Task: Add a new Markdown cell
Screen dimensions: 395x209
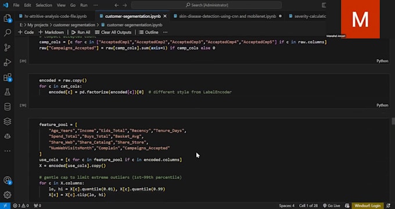Action: 51,32
